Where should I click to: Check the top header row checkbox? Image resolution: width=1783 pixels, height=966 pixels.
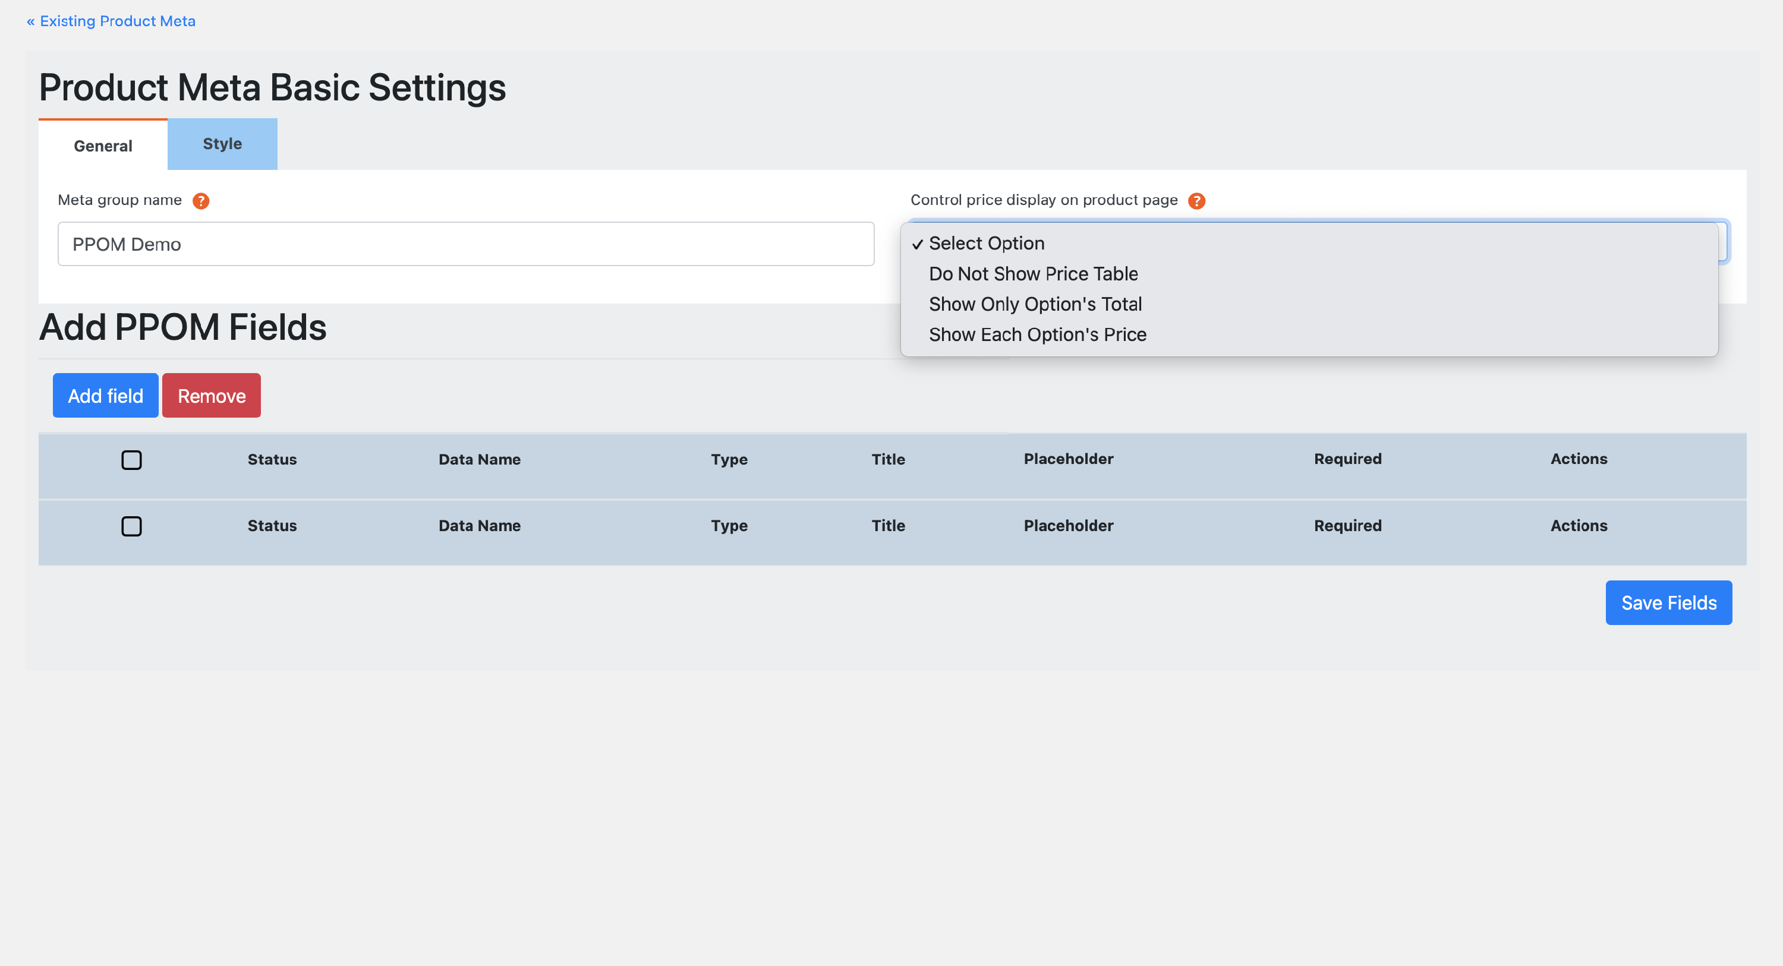pos(131,459)
